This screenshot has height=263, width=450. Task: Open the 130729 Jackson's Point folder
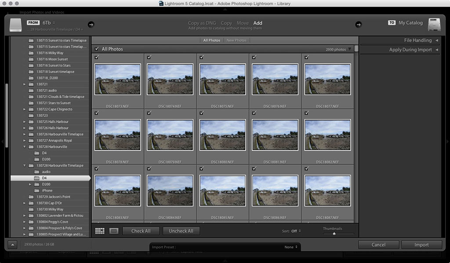(x=53, y=197)
